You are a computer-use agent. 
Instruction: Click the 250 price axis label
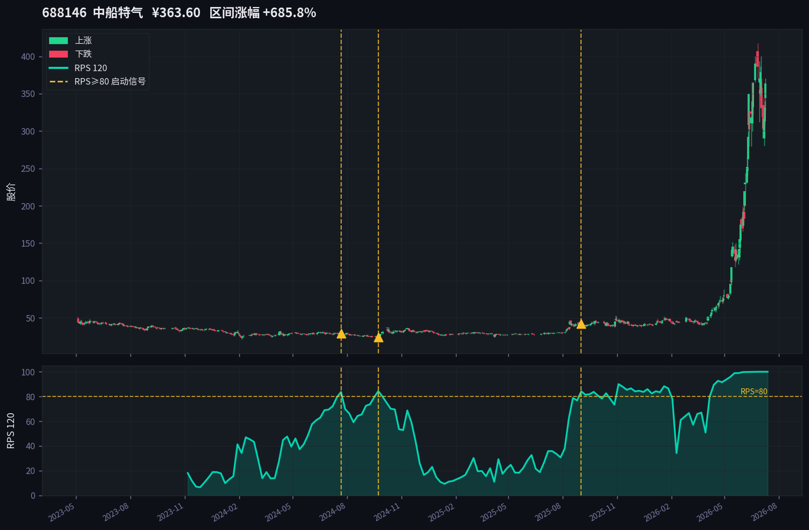pos(28,169)
